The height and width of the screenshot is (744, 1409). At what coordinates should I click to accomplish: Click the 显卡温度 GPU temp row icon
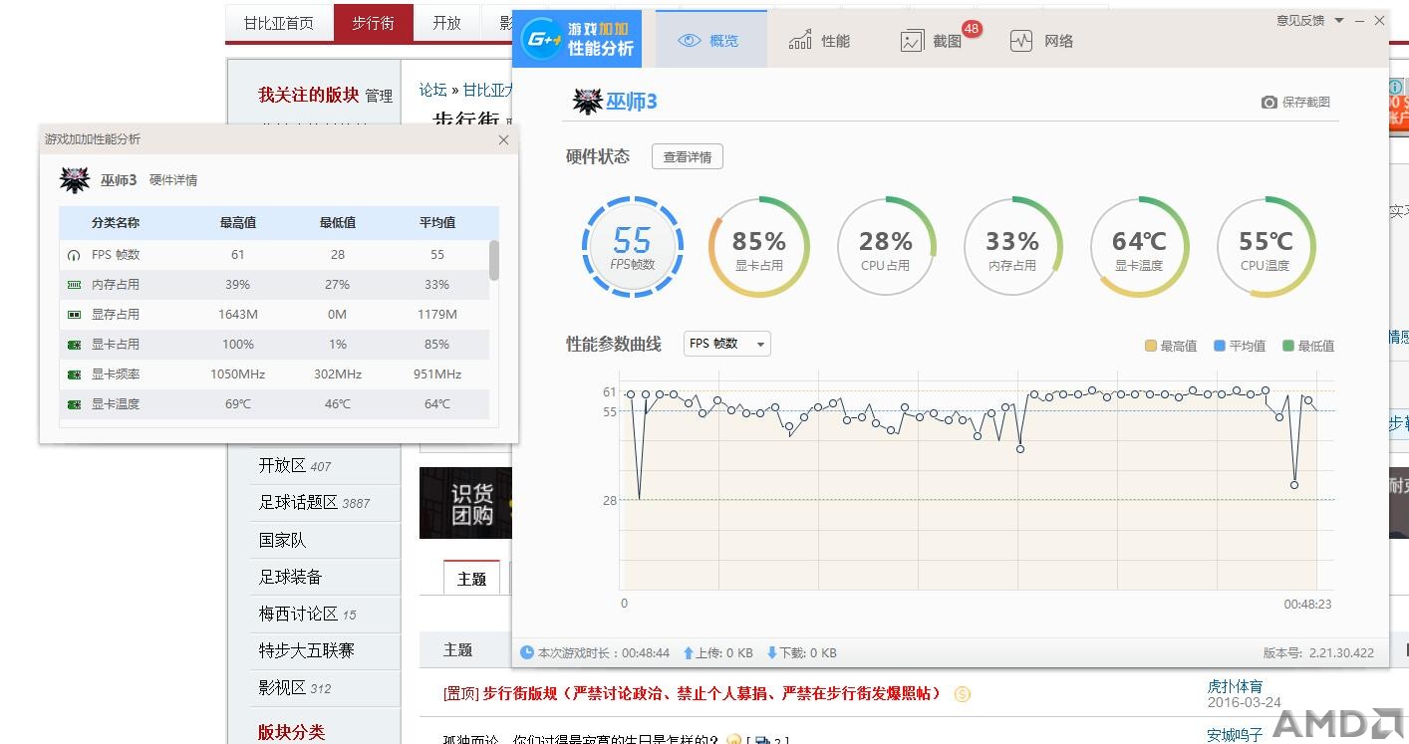click(74, 404)
